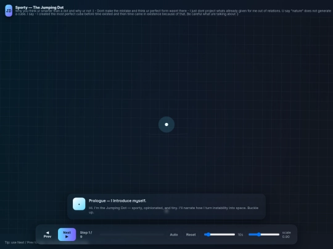Click the title 'Sporty — The Jumping Dot'
This screenshot has width=333, height=249.
tap(39, 7)
